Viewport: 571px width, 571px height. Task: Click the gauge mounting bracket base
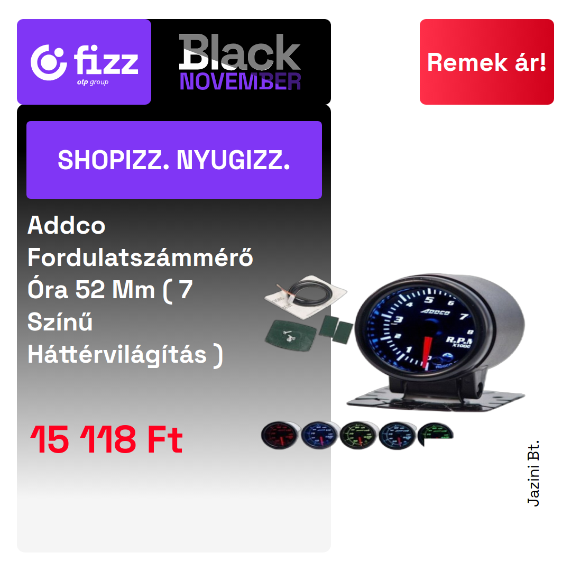(x=436, y=399)
